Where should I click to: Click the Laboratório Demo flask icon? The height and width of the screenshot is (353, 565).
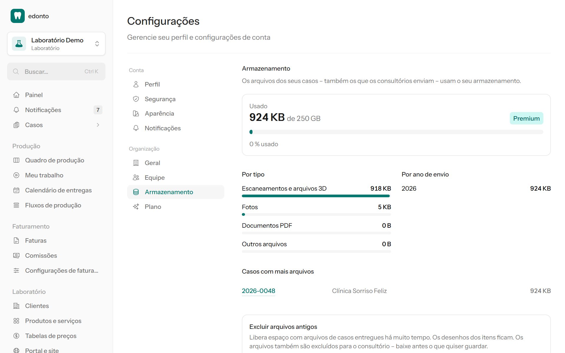(19, 44)
